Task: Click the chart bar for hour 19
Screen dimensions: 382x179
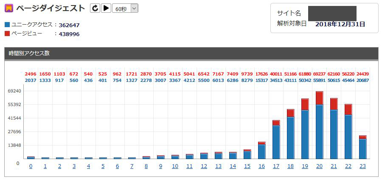Action: (305, 129)
